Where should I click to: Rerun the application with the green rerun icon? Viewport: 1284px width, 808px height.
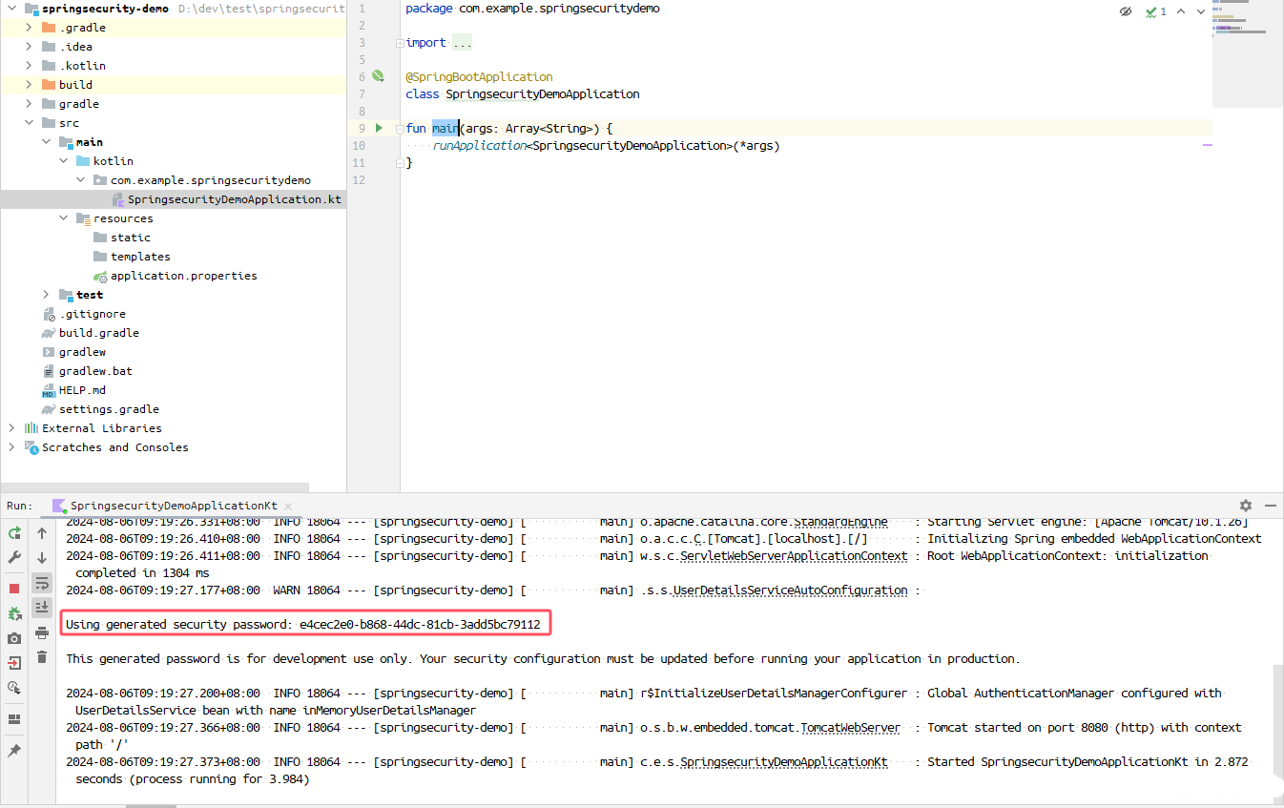tap(14, 533)
